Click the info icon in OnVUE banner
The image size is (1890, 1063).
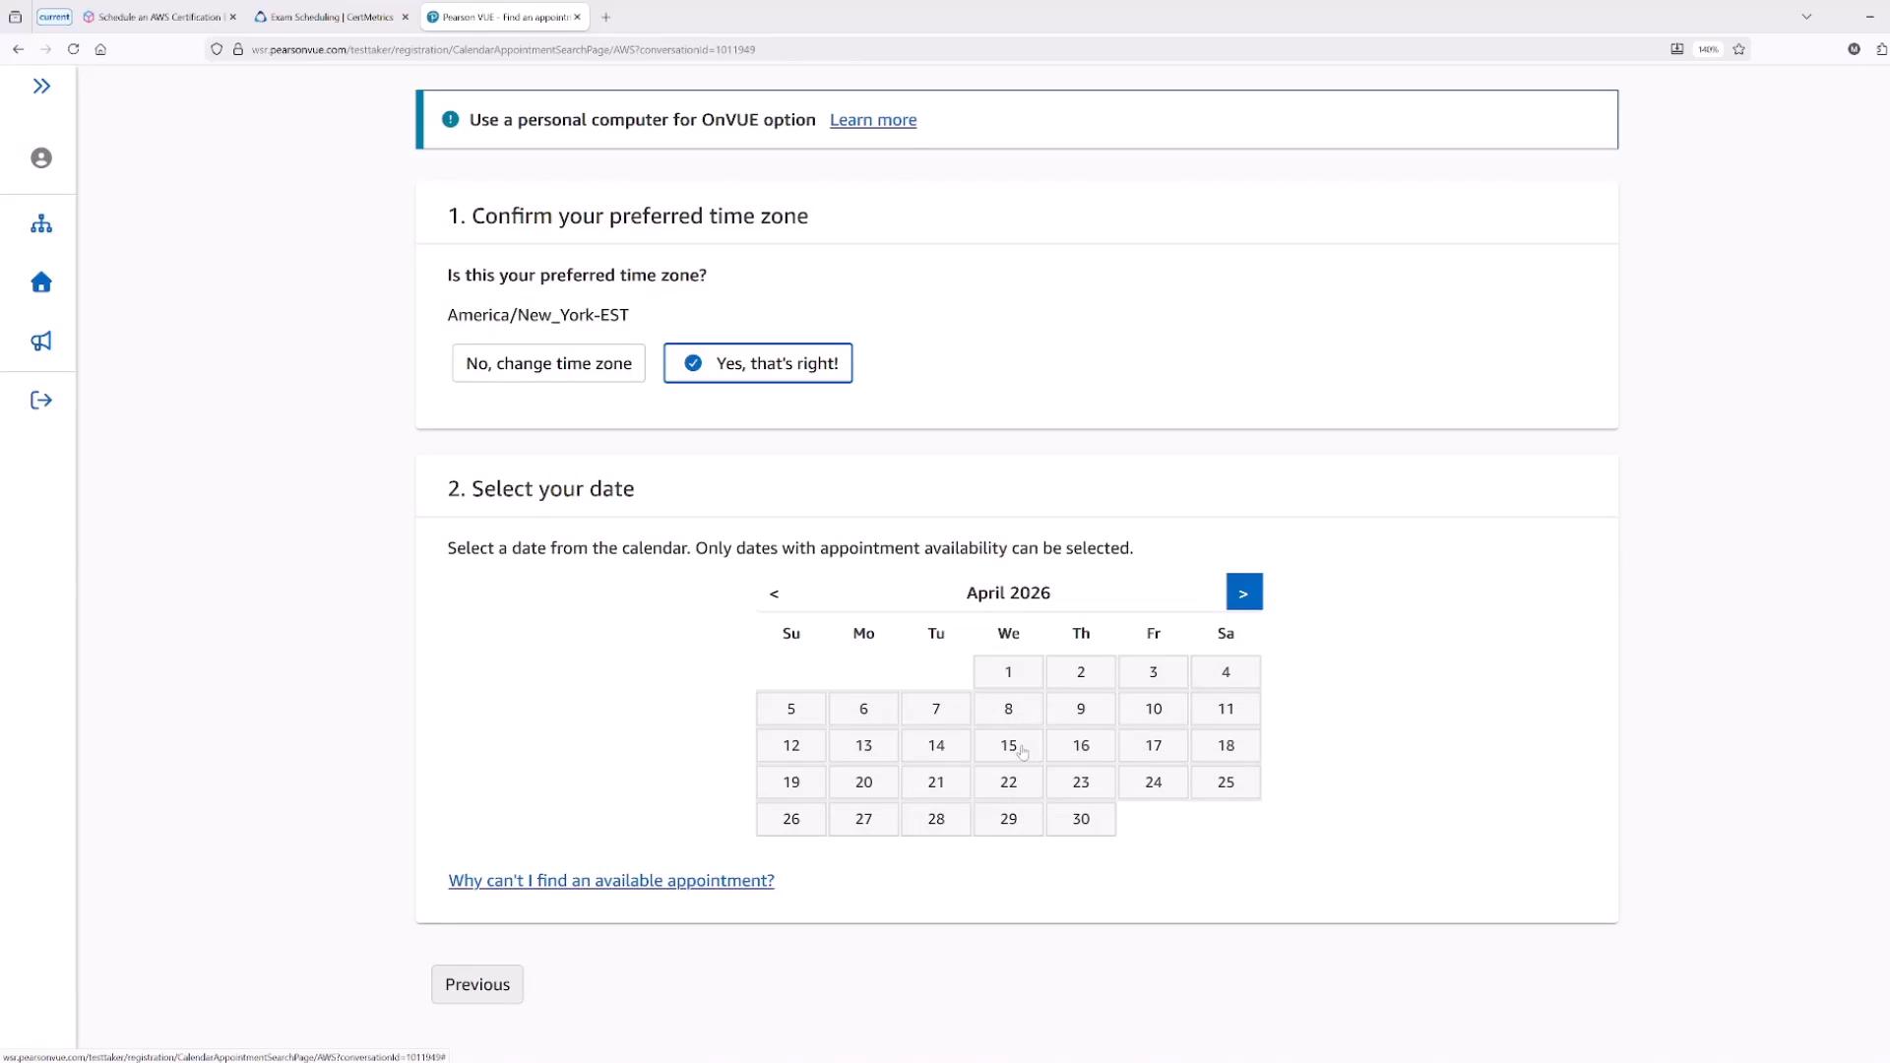[450, 119]
